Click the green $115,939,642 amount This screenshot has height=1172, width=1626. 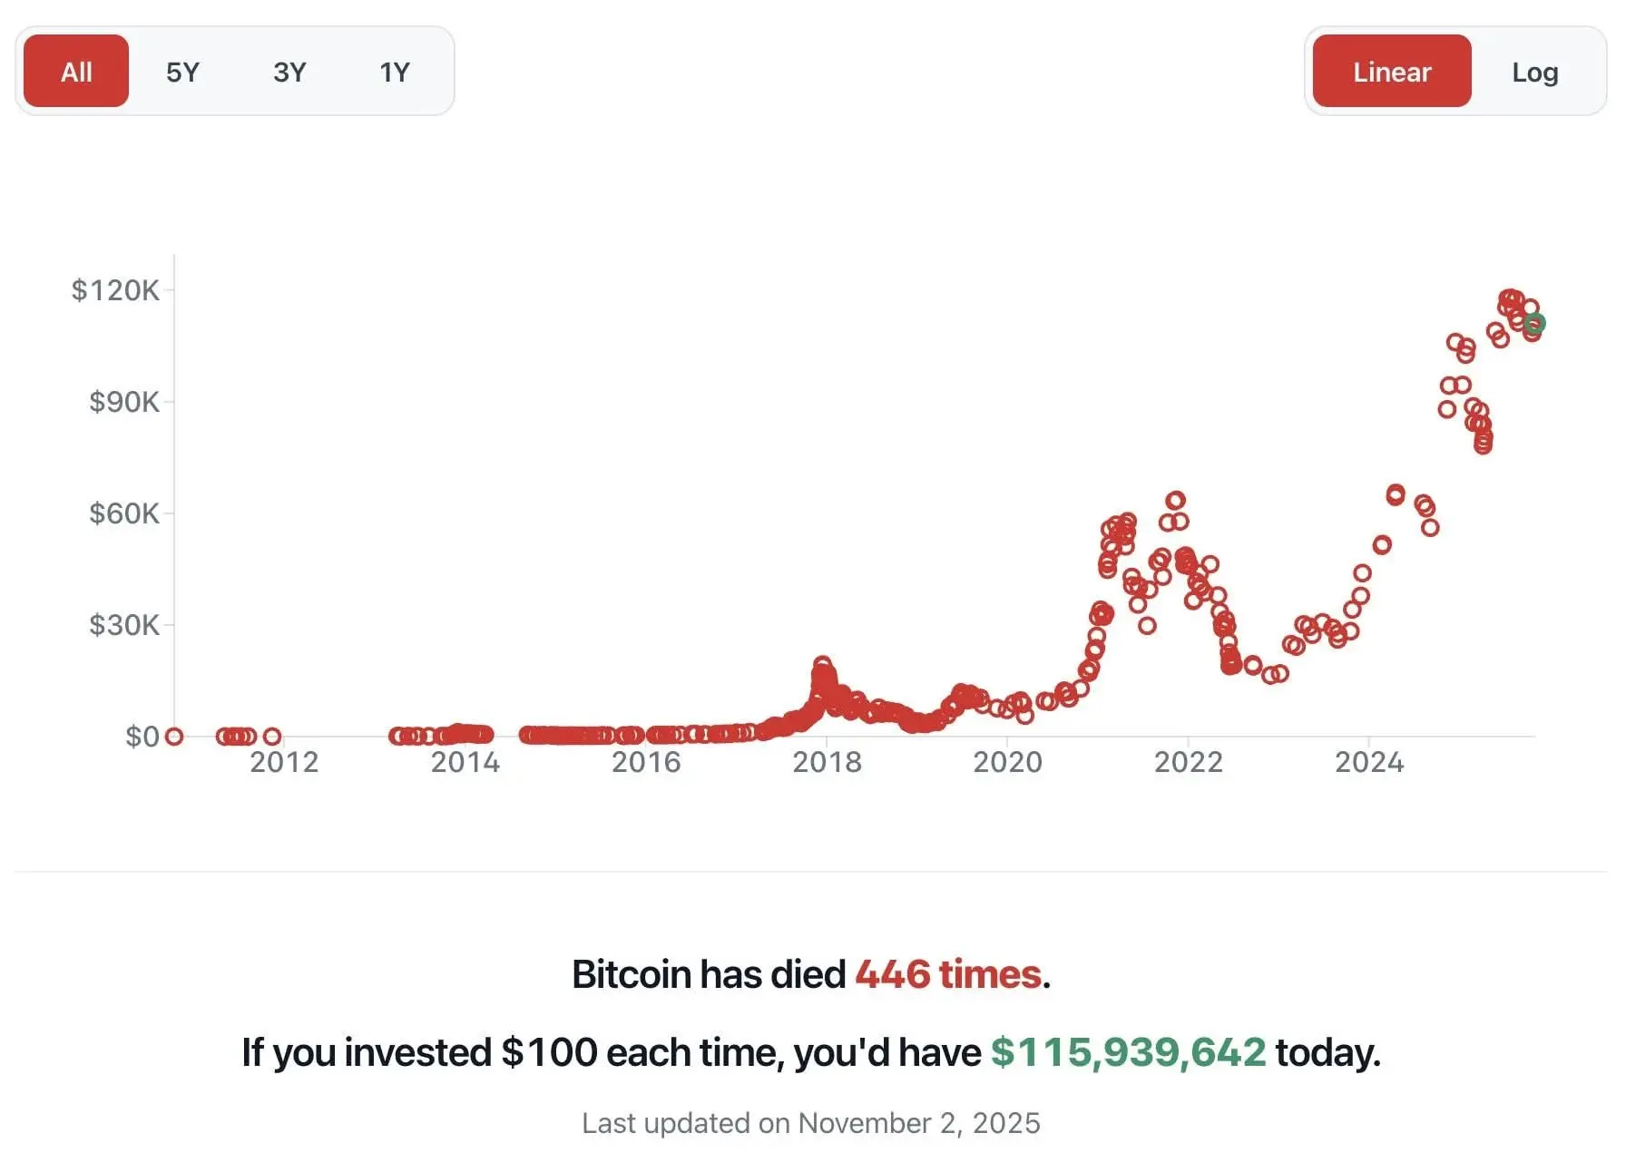(1128, 1052)
